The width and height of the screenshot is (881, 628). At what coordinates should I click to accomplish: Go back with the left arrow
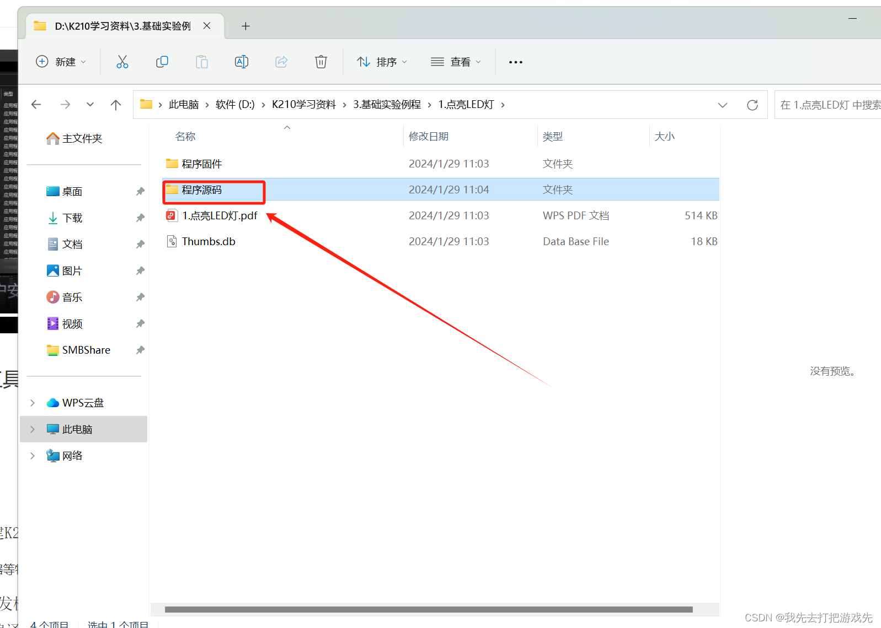tap(36, 105)
